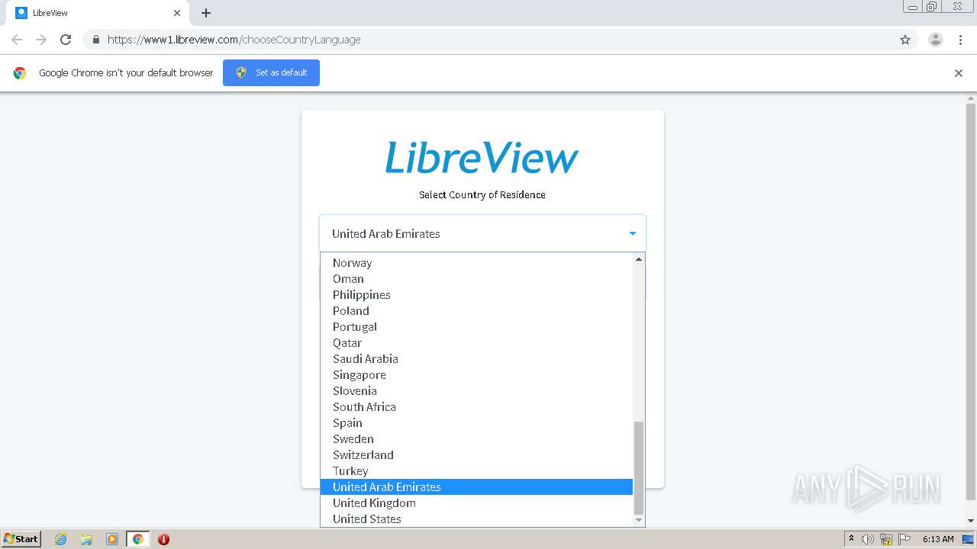Click the browser forward arrow
Screen dimensions: 977x549
click(41, 40)
